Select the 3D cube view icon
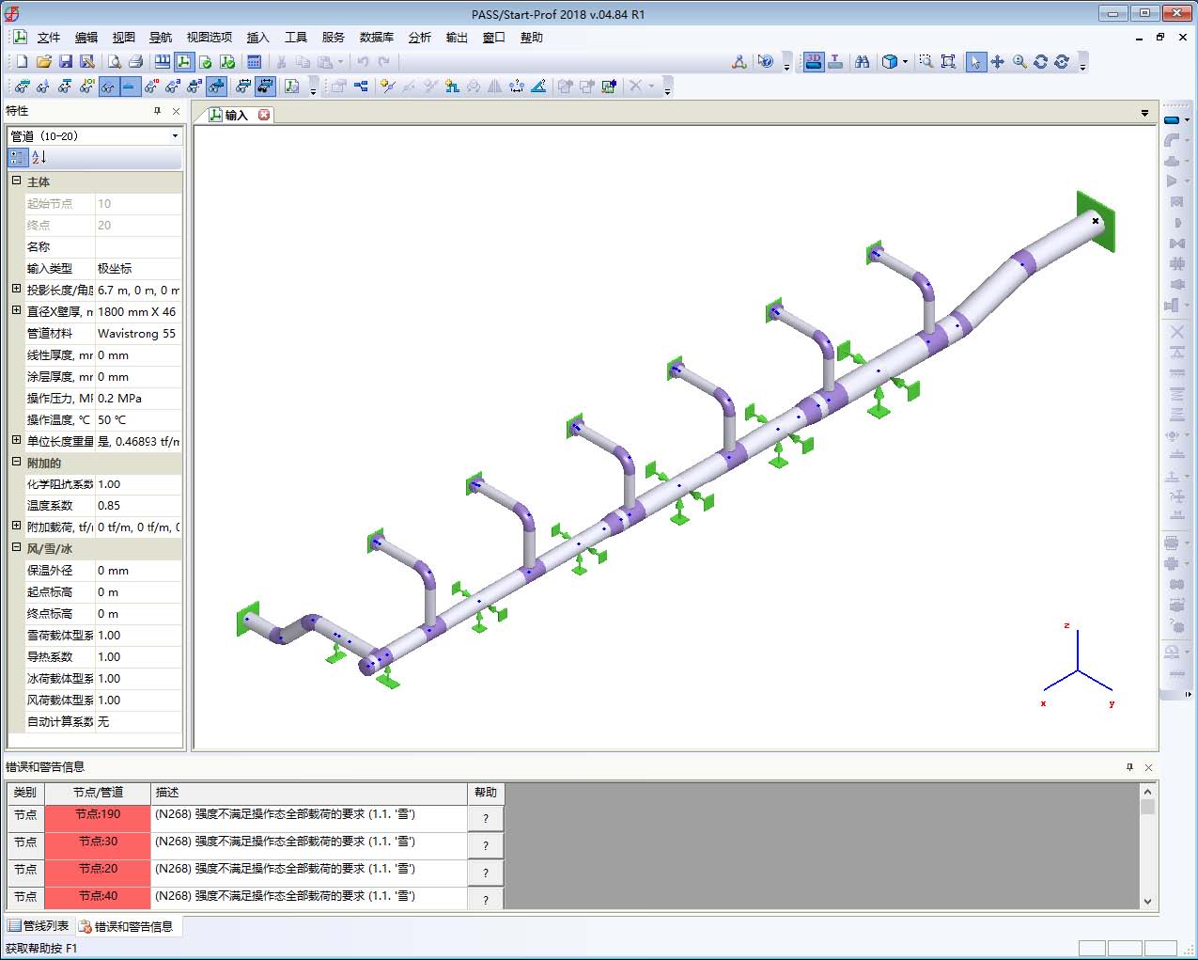 889,62
